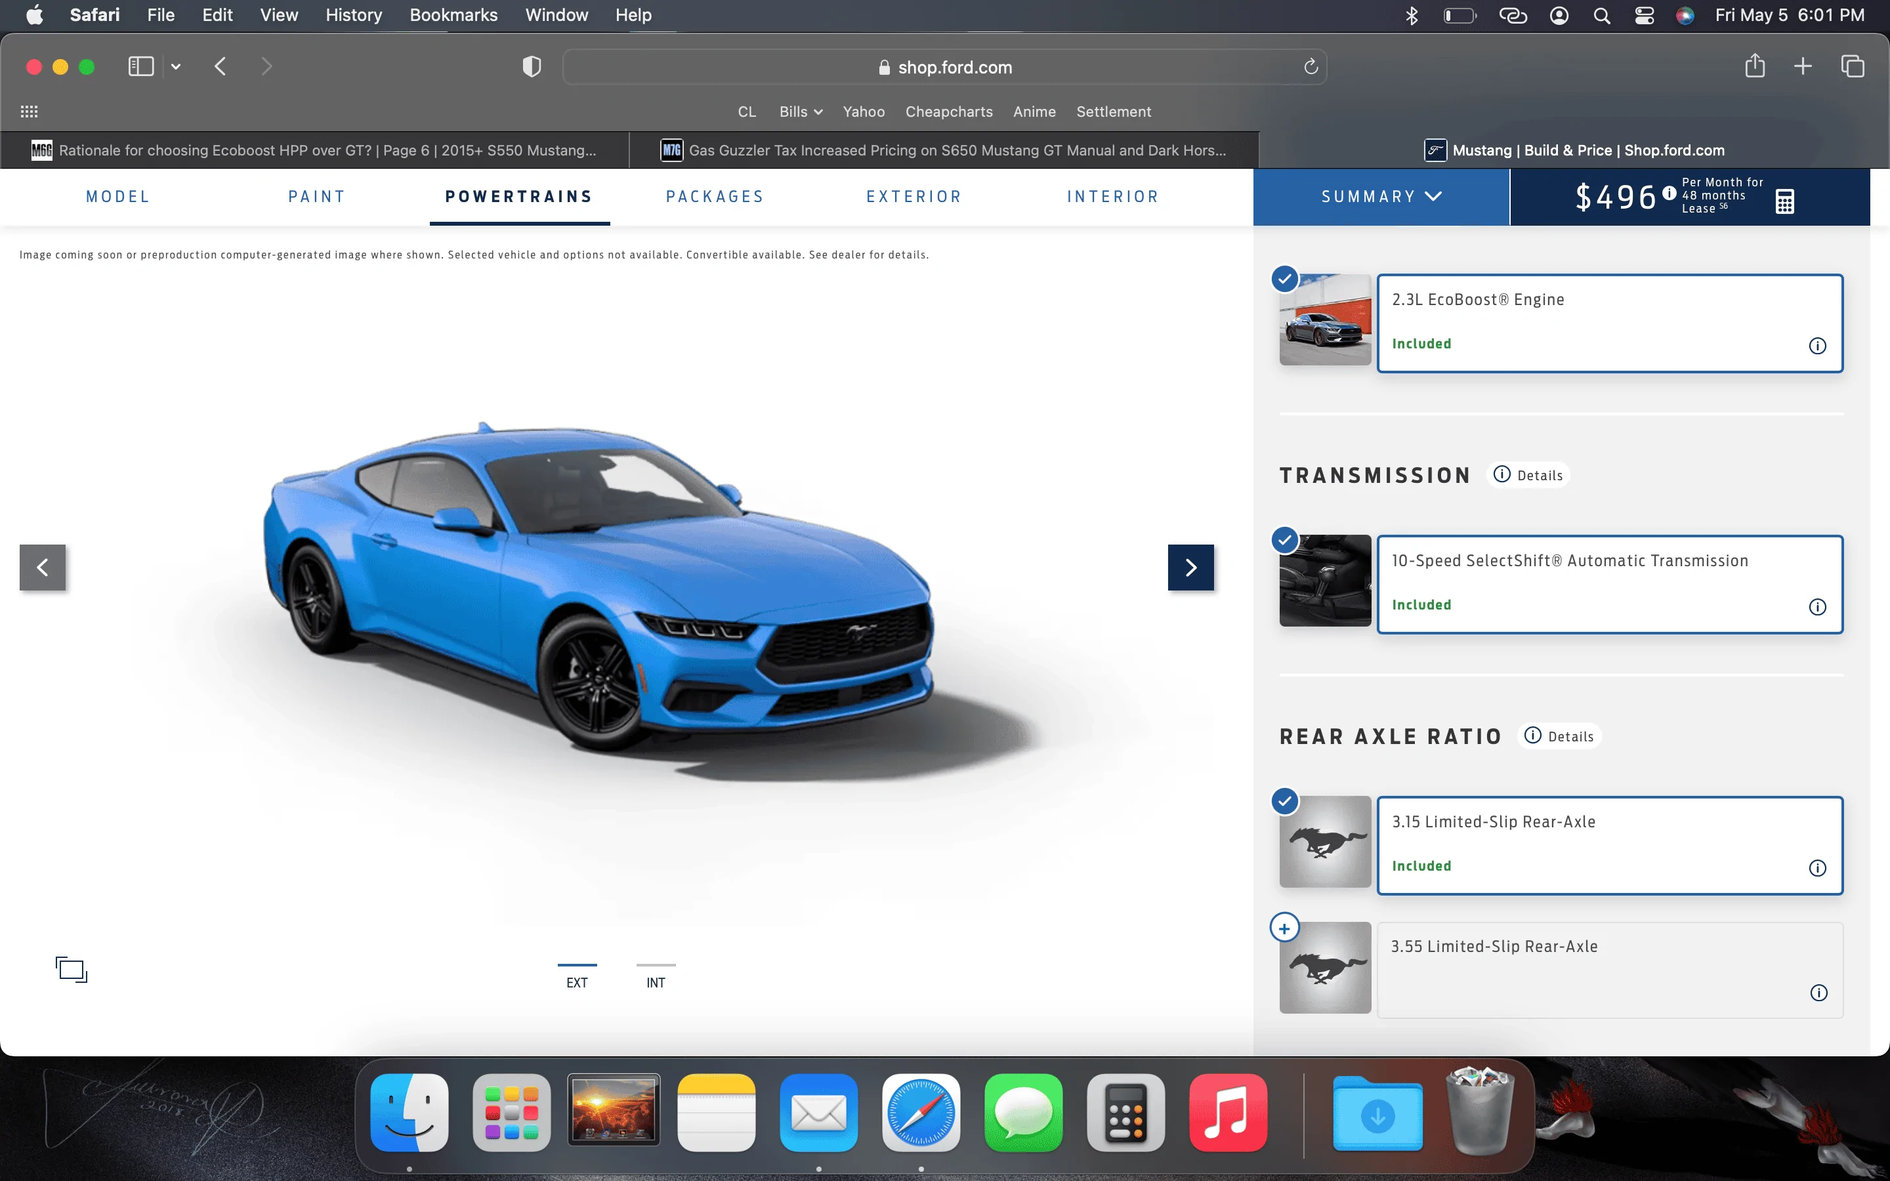The width and height of the screenshot is (1890, 1181).
Task: Open info for 3.15 Limited-Slip Rear-Axle
Action: click(x=1817, y=868)
